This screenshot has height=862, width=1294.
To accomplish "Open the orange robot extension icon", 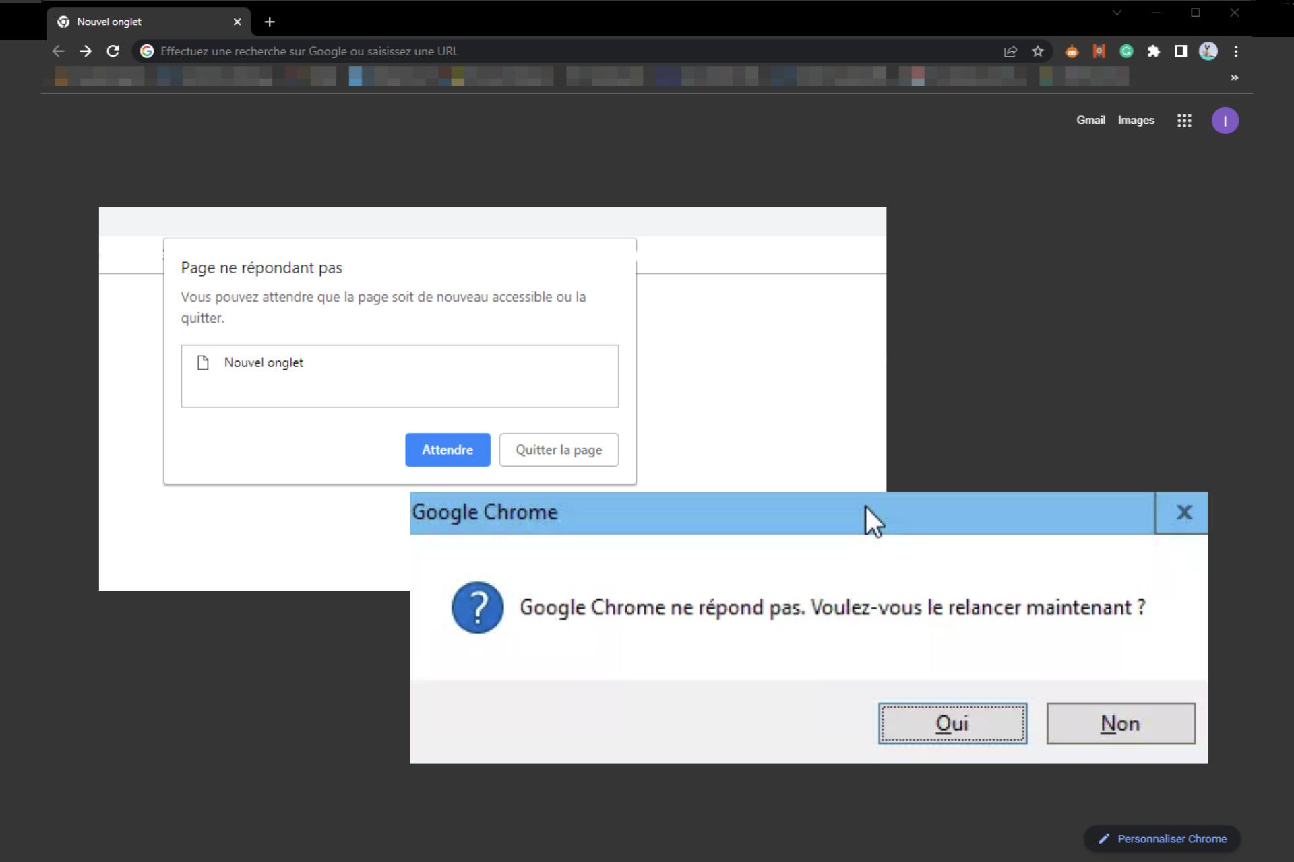I will point(1072,51).
